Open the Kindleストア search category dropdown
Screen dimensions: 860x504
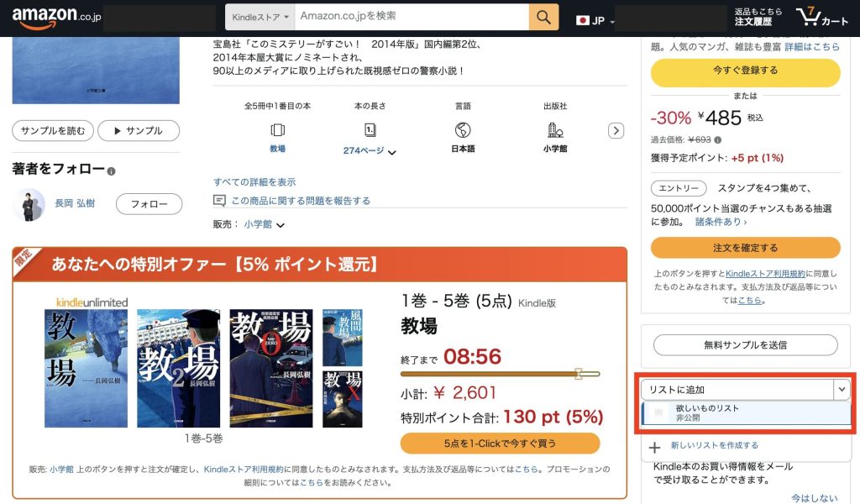[x=260, y=17]
